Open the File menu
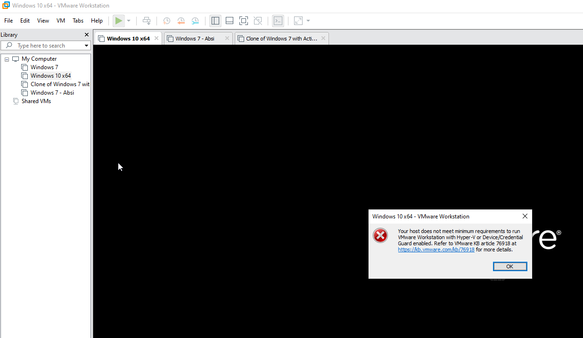Viewport: 583px width, 338px height. click(8, 21)
